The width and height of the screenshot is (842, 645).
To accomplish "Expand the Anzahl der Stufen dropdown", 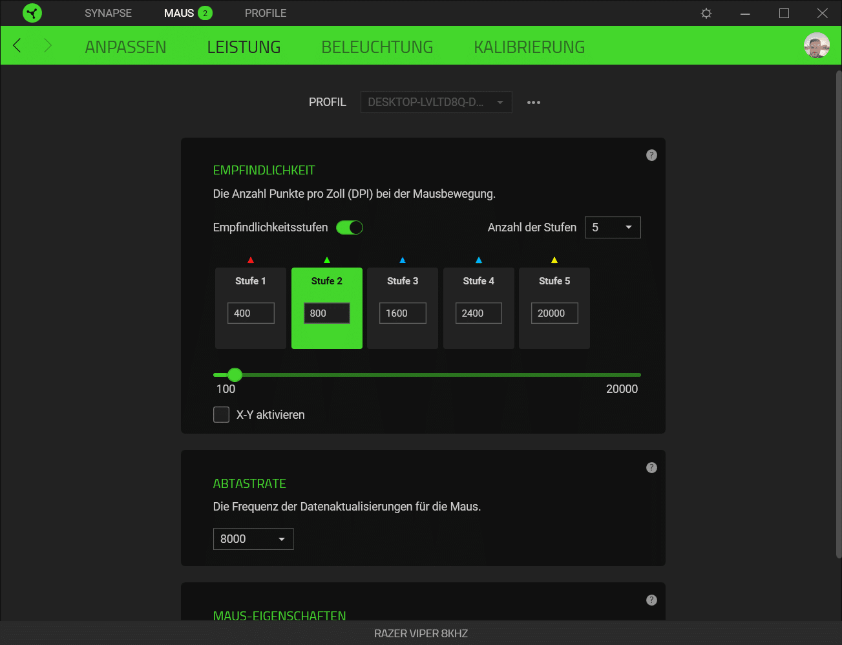I will pyautogui.click(x=612, y=227).
